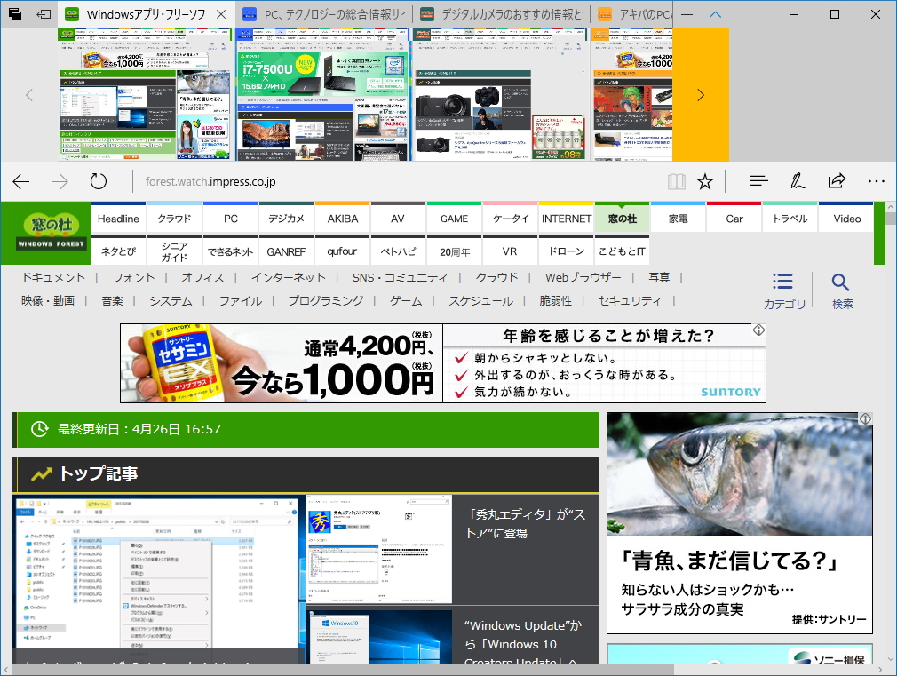Viewport: 897px width, 676px height.
Task: Click the forward navigation arrow
Action: click(60, 182)
